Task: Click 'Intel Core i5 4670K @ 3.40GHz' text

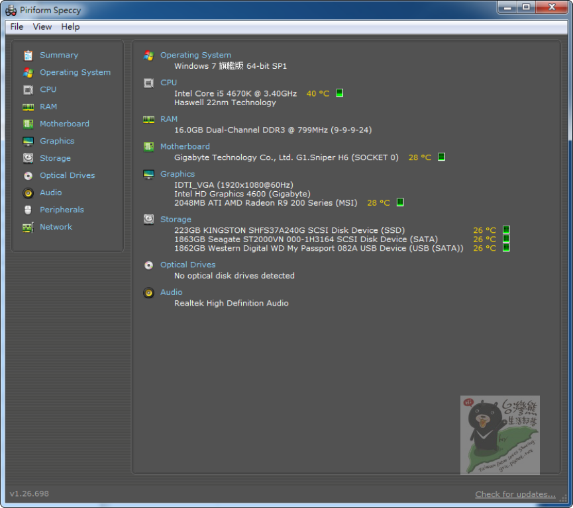Action: [235, 93]
